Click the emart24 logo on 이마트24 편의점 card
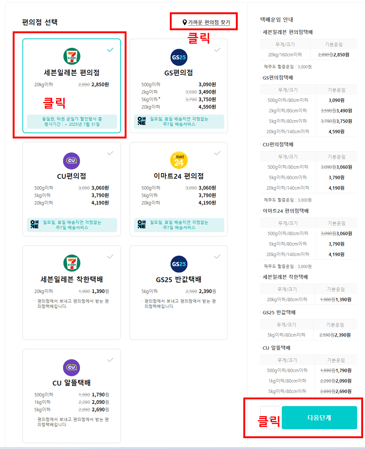The image size is (365, 449). (x=179, y=161)
